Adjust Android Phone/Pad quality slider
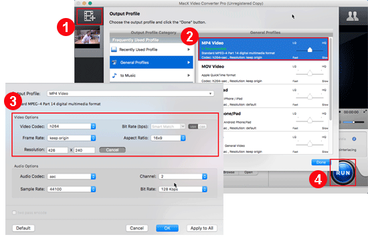 coord(310,120)
